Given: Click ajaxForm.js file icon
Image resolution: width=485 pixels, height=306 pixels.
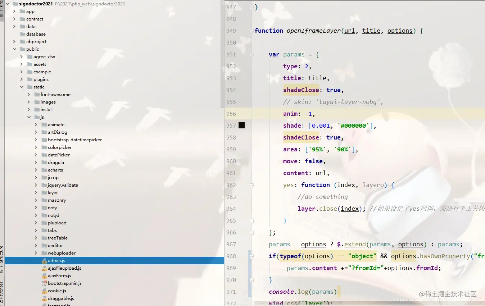Looking at the screenshot, I should click(44, 276).
